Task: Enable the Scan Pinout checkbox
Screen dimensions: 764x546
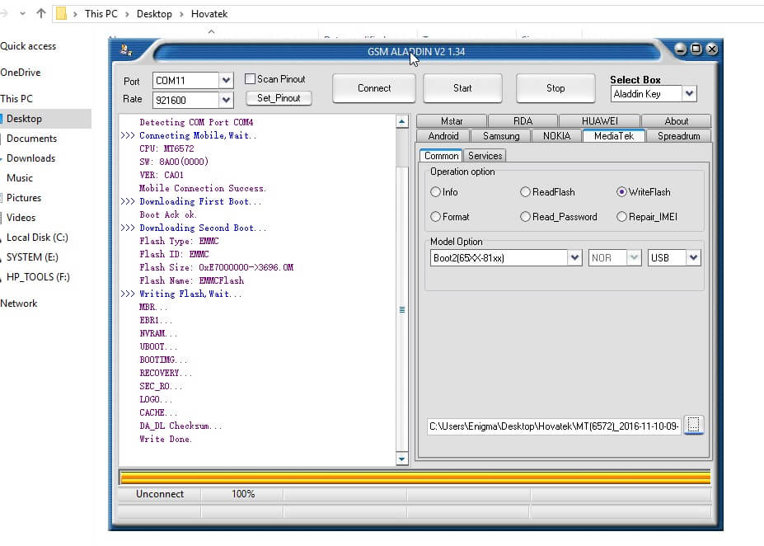Action: click(251, 79)
